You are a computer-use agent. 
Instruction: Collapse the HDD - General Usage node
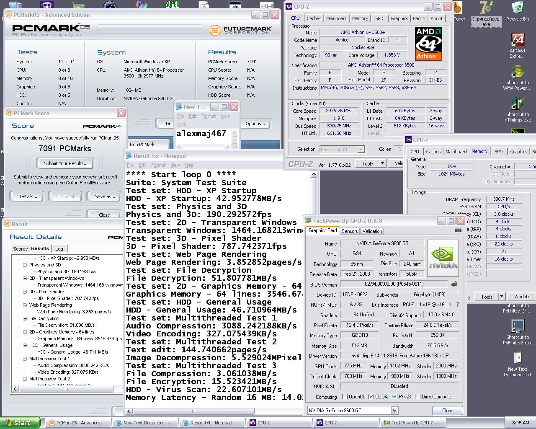(x=25, y=345)
